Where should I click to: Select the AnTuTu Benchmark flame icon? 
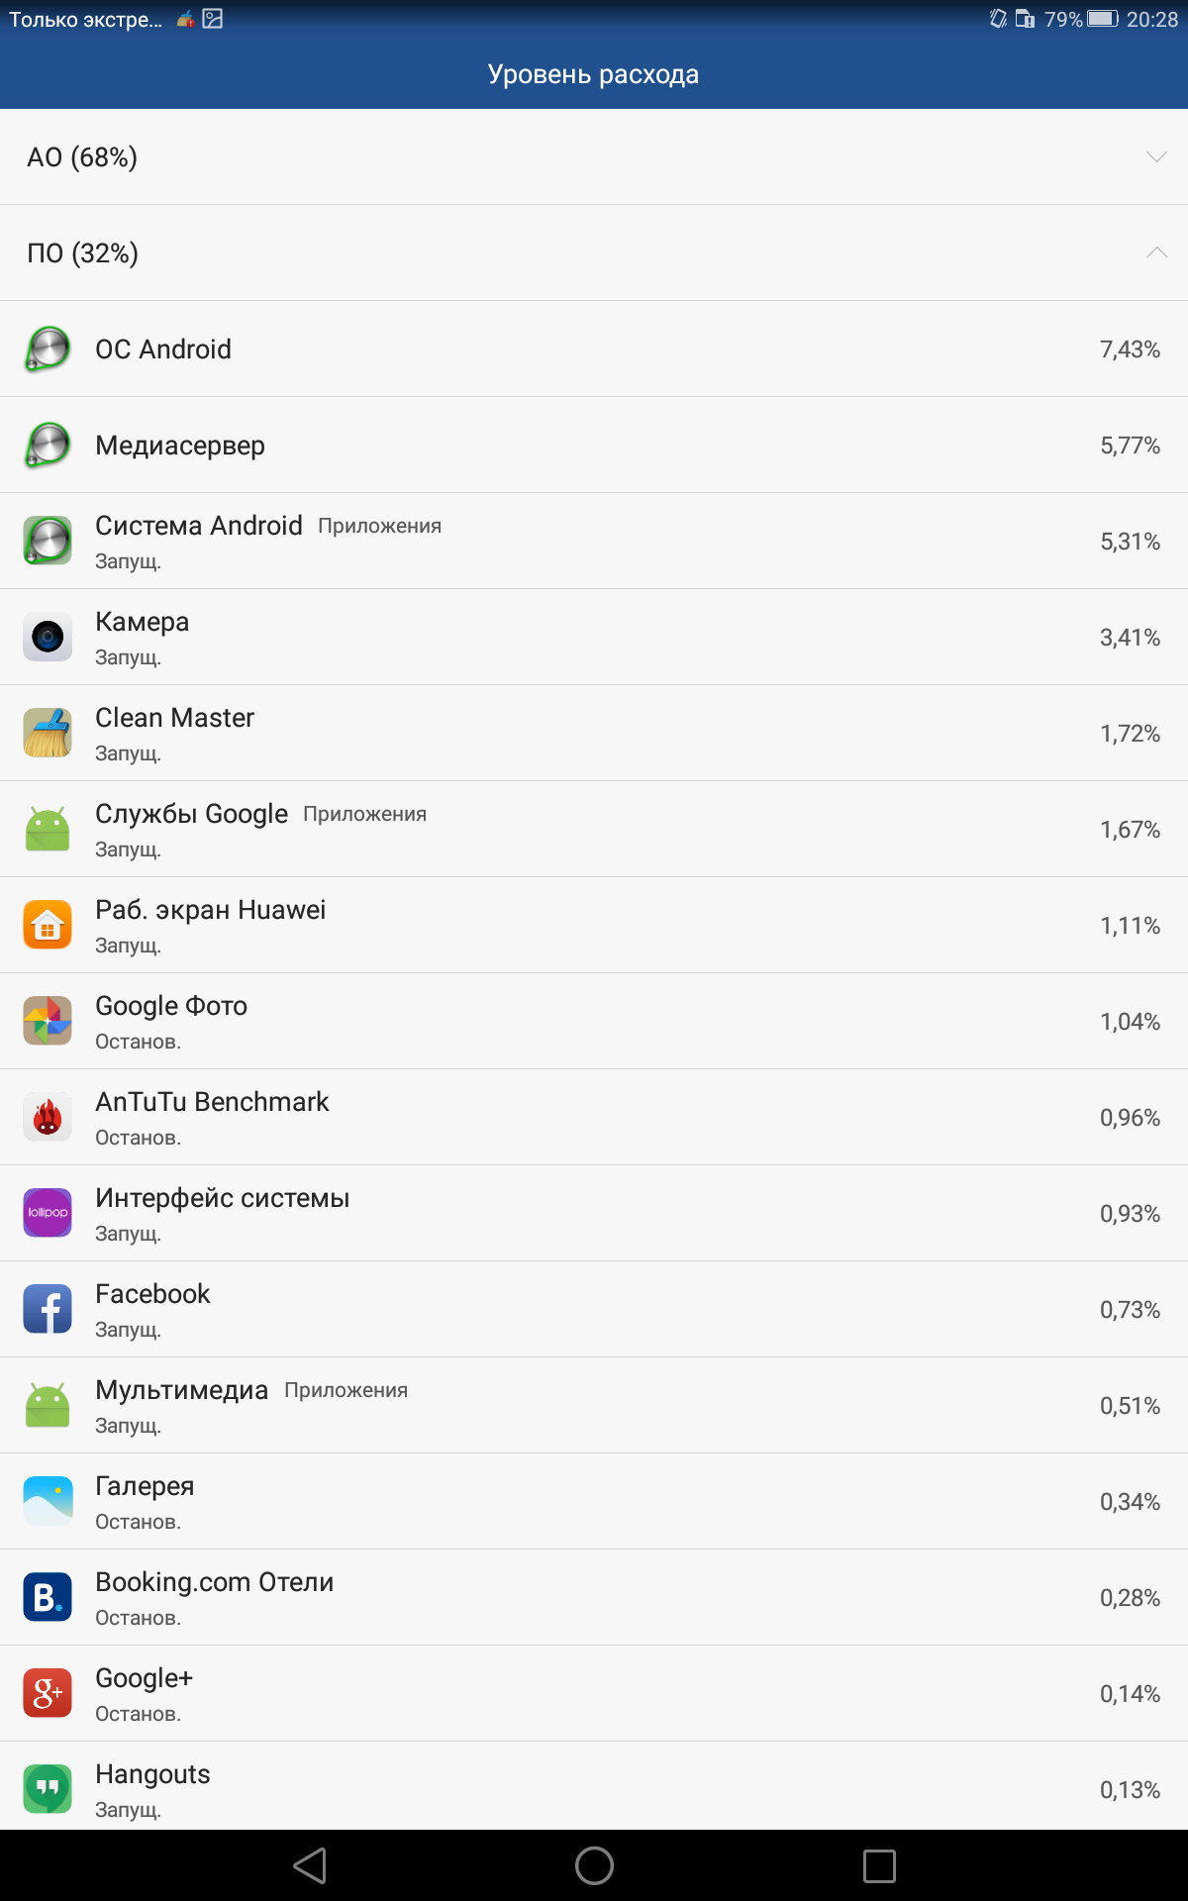(x=48, y=1117)
